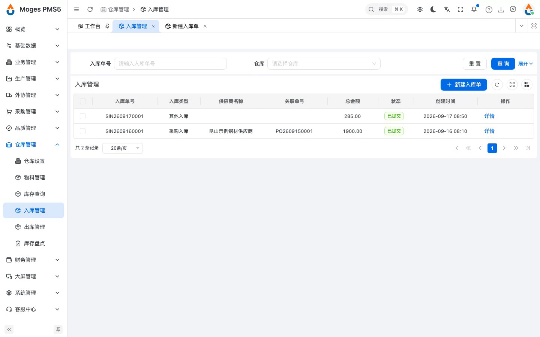
Task: Expand table to fullscreen icon
Action: [x=512, y=85]
